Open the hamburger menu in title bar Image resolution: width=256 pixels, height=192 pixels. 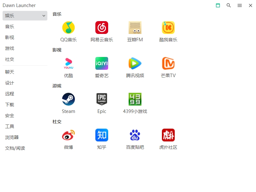pyautogui.click(x=240, y=5)
